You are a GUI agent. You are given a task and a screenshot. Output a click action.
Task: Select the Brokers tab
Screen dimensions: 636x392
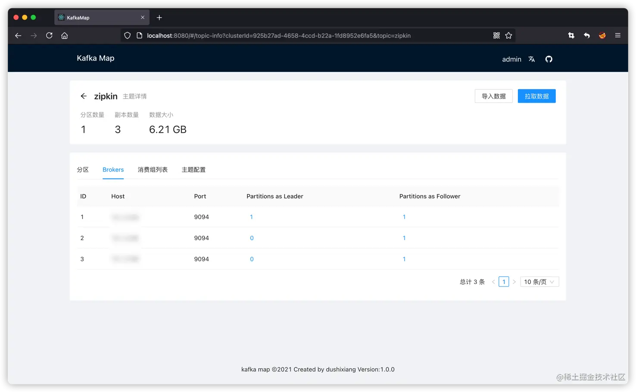(x=113, y=170)
